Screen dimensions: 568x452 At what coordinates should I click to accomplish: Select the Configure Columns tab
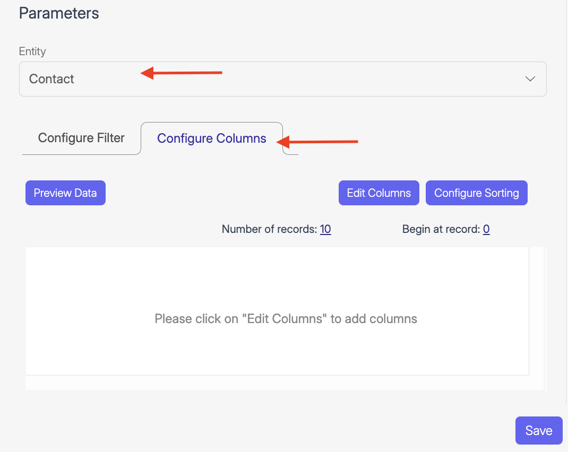pyautogui.click(x=212, y=138)
